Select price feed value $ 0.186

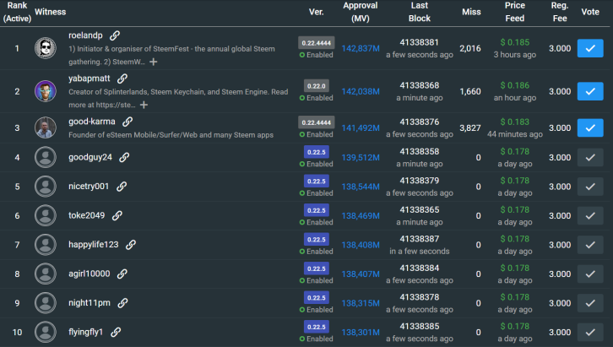(x=515, y=85)
